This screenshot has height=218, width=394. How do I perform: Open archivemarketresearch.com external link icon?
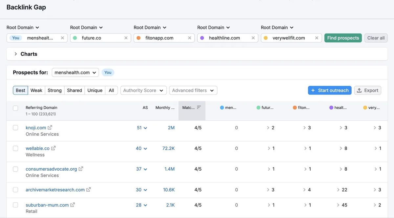[88, 189]
